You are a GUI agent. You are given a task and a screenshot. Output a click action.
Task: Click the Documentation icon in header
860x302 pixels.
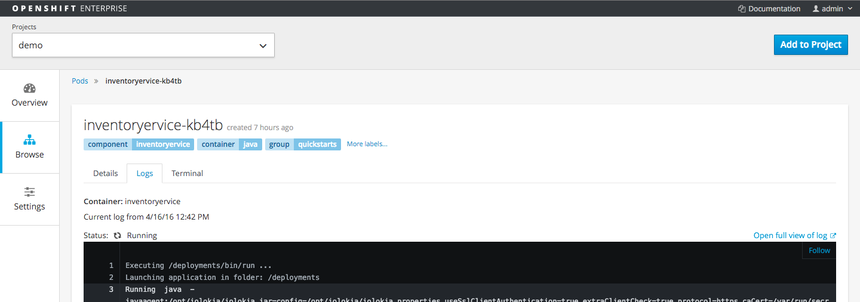coord(742,9)
